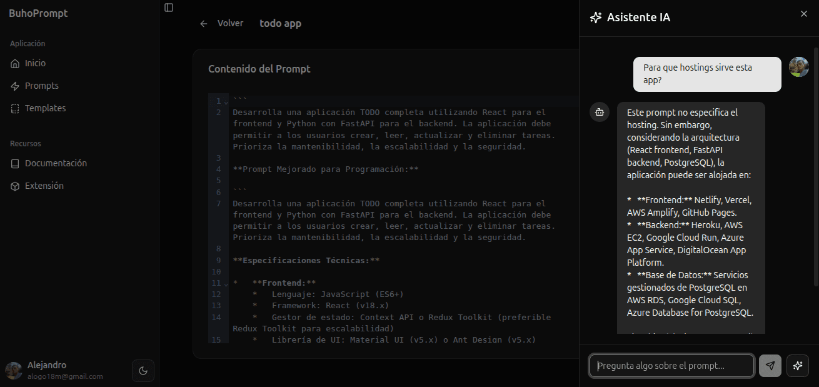Collapse the code fold arrow on line 1
Viewport: 819px width, 387px height.
click(x=226, y=102)
